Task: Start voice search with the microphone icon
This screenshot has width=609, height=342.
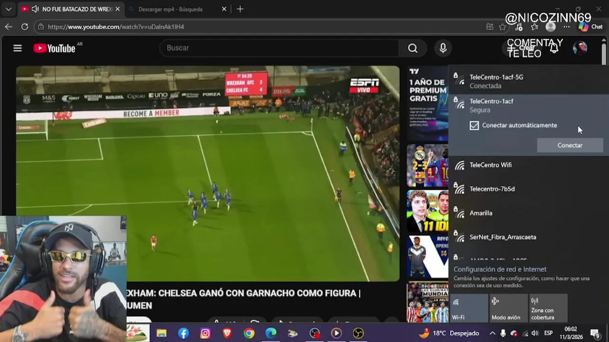Action: click(x=443, y=48)
